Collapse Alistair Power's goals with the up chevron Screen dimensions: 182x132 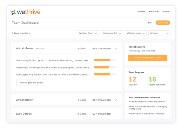[116, 48]
